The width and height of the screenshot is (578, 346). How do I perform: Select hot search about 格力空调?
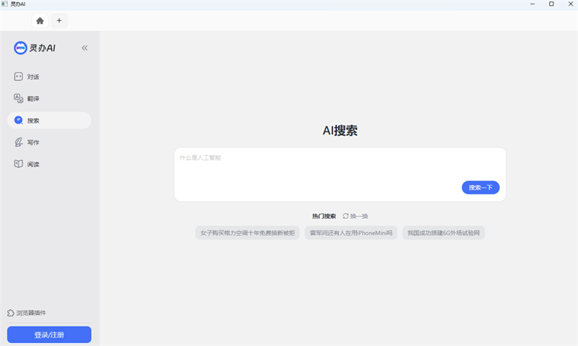pyautogui.click(x=247, y=233)
